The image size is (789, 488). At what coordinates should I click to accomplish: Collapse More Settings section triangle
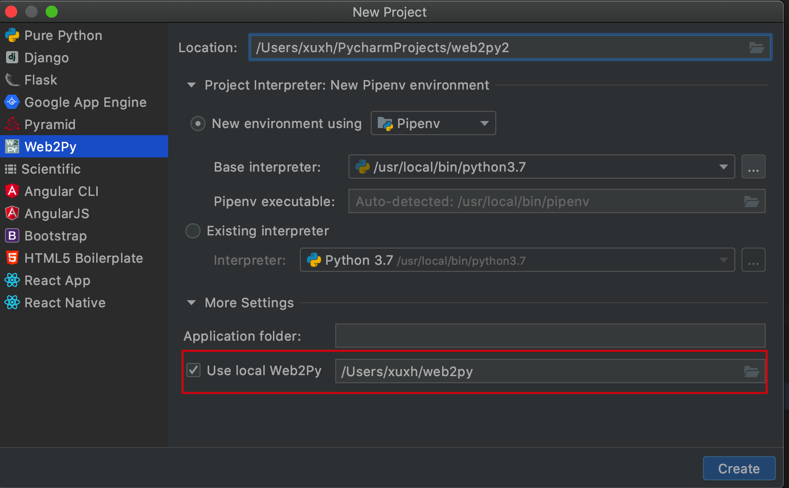[191, 303]
